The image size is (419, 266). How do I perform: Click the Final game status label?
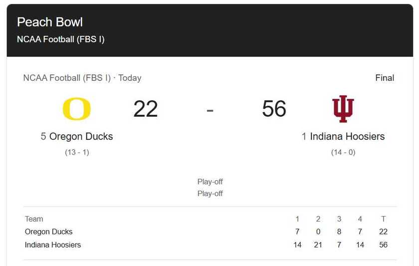385,78
